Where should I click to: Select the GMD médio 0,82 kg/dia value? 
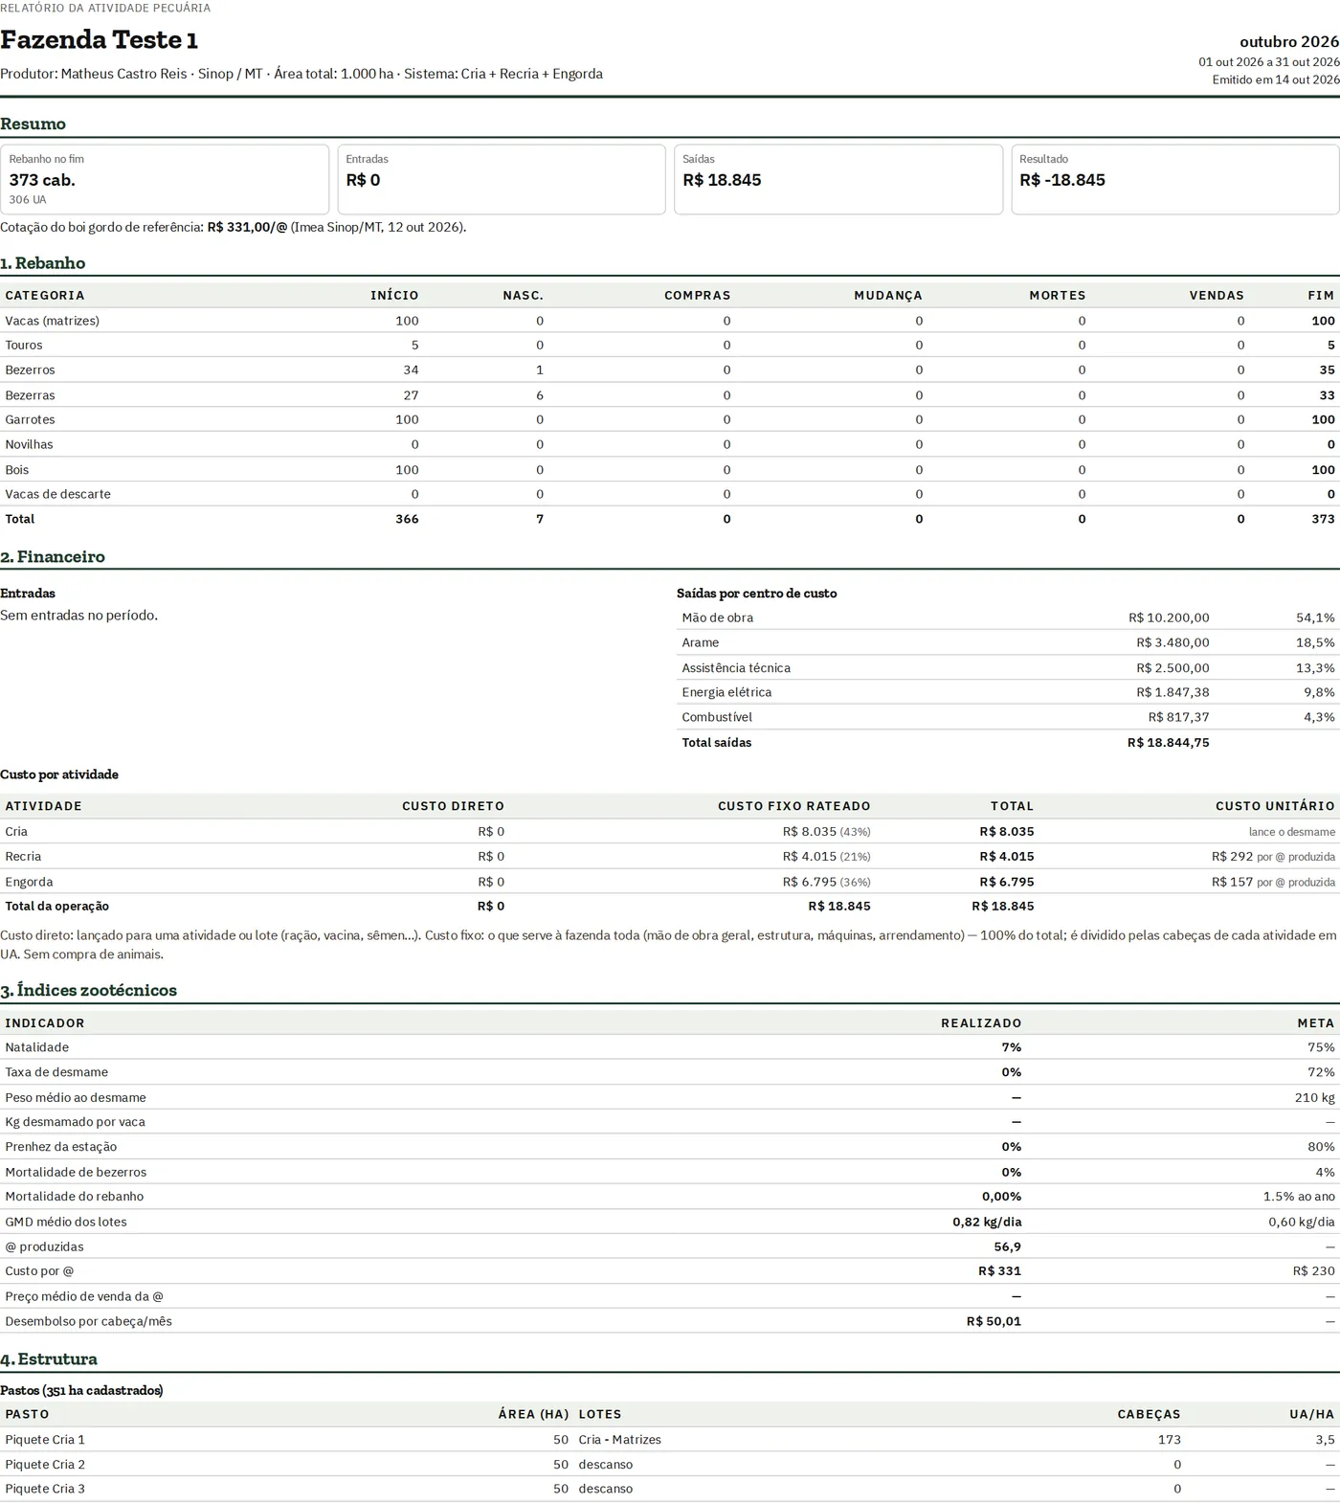(987, 1222)
